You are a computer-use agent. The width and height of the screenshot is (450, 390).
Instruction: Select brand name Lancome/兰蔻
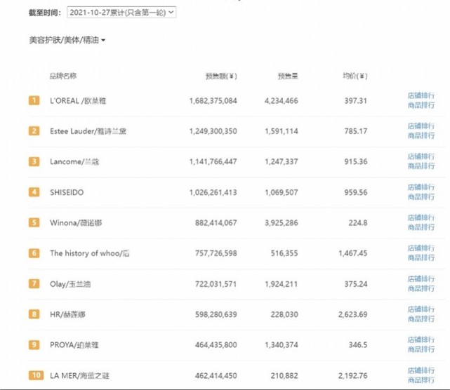point(74,162)
